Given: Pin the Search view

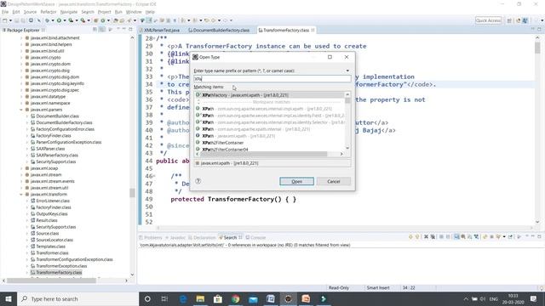Looking at the screenshot, I should pyautogui.click(x=510, y=237).
